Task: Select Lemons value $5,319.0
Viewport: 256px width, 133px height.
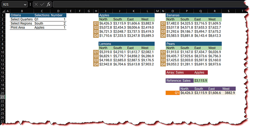Action: tap(106, 52)
